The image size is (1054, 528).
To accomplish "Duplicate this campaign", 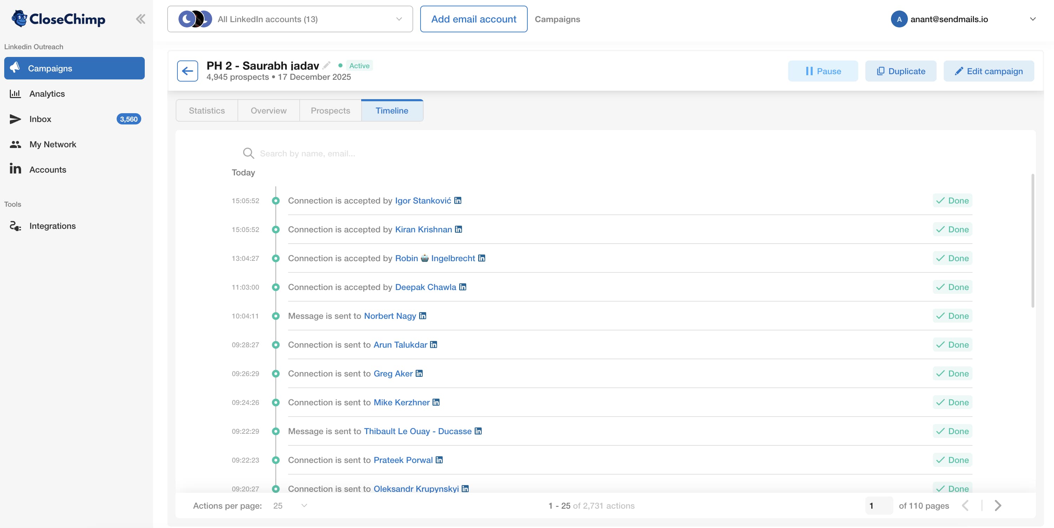I will [900, 70].
